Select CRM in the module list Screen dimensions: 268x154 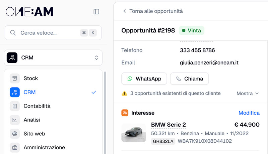pyautogui.click(x=53, y=92)
